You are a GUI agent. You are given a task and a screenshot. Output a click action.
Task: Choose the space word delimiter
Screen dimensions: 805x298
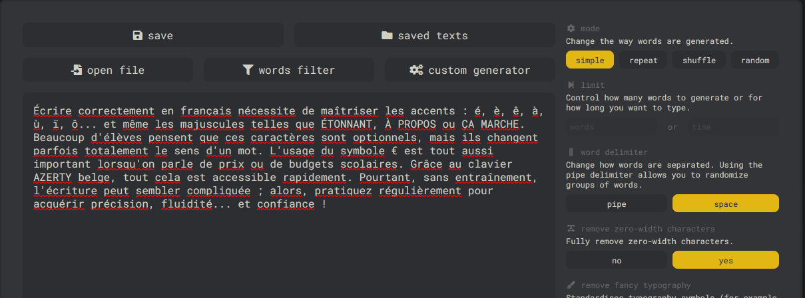[x=726, y=204]
